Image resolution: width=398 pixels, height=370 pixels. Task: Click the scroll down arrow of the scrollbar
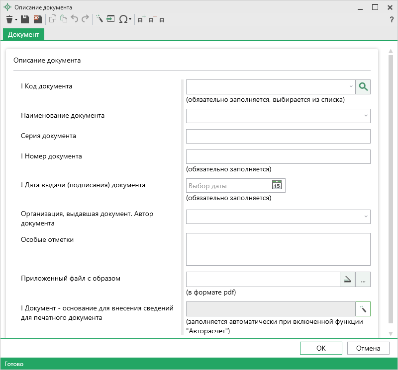391,333
